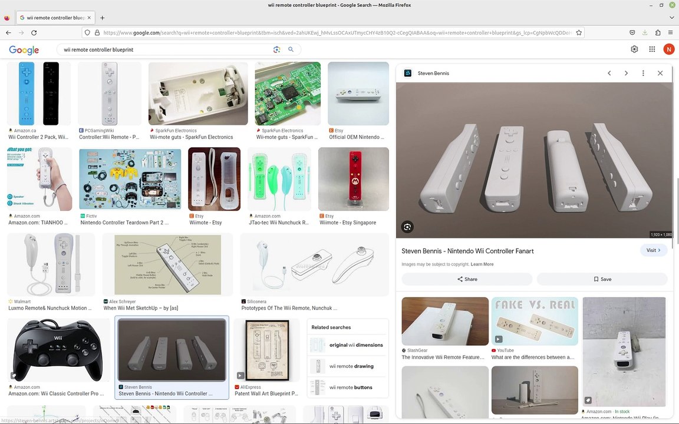Open the Pocket save icon in toolbar
The height and width of the screenshot is (424, 679).
click(632, 32)
